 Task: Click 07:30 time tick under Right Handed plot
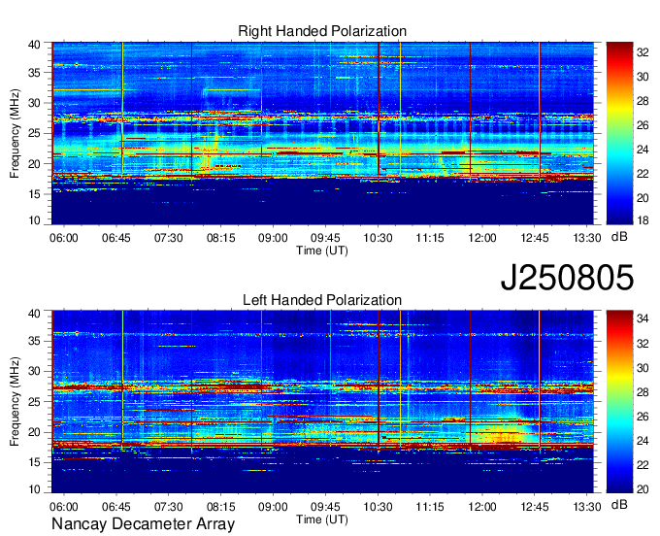pos(168,238)
